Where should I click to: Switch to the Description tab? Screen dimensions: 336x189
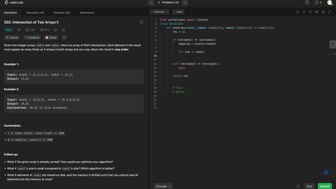pos(10,13)
